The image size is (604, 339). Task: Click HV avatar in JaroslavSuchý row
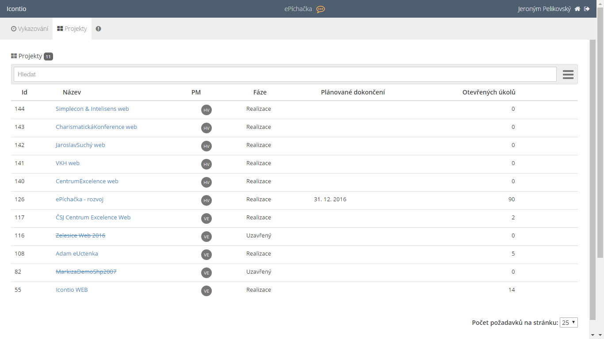(x=206, y=146)
